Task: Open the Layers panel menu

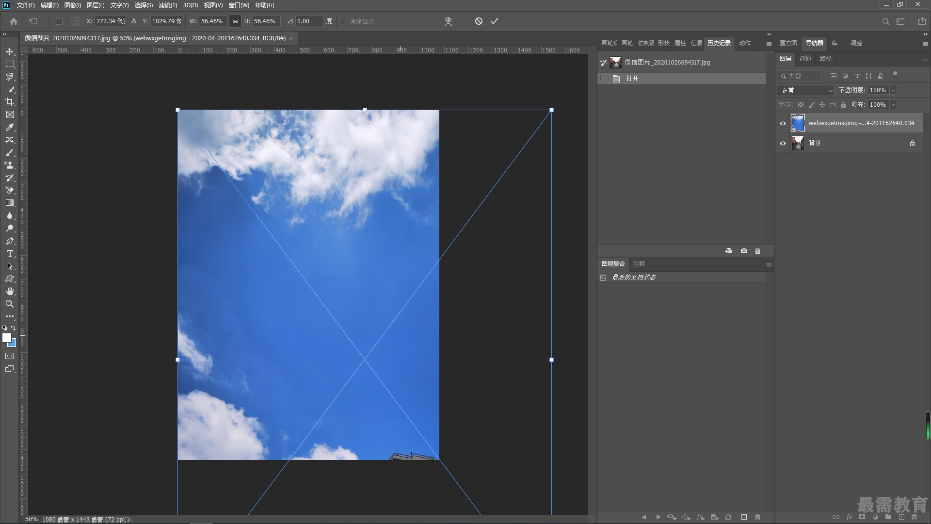Action: [x=925, y=59]
